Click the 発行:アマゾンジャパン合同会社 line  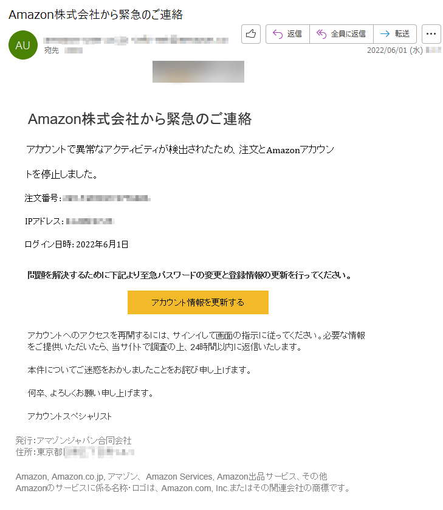[x=74, y=440]
